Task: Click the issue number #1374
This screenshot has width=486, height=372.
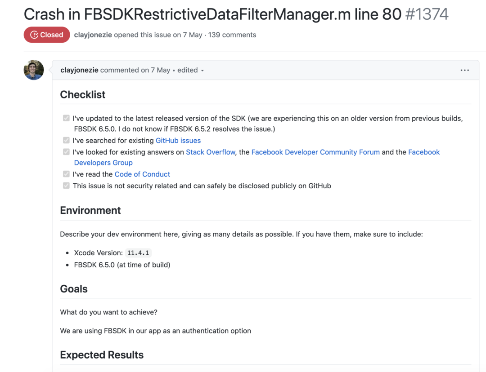Action: (x=427, y=14)
